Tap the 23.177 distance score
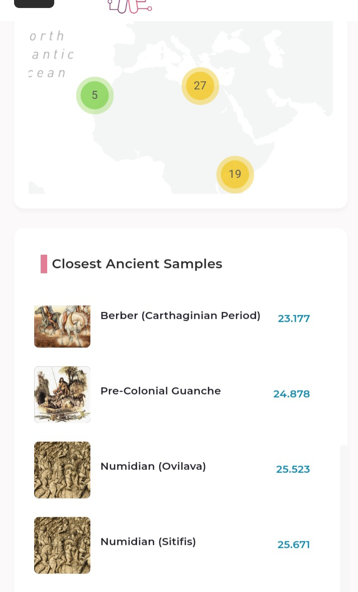 pyautogui.click(x=294, y=319)
